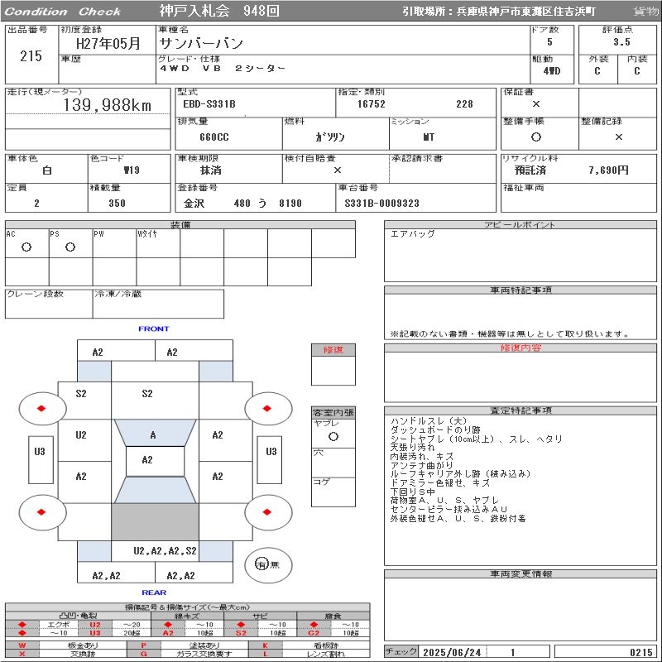Screen dimensions: 662x662
Task: Click the registration number 金沢 480 う 8190
Action: [x=242, y=204]
